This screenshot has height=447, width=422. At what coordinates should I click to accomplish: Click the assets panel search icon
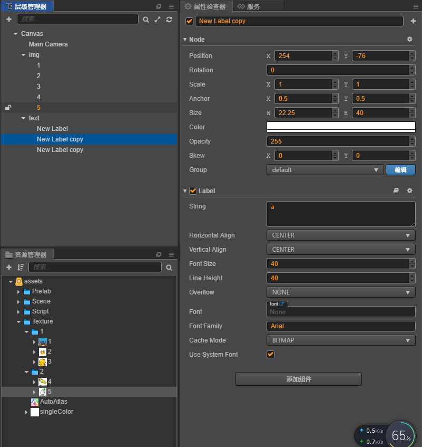coord(169,268)
